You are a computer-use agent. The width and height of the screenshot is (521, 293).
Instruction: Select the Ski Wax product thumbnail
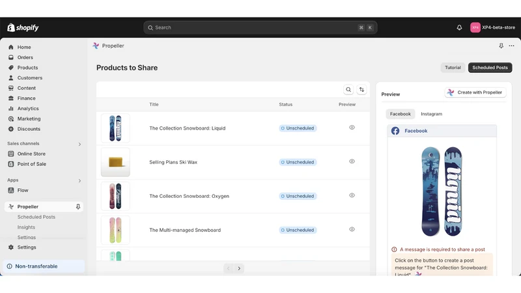point(115,162)
